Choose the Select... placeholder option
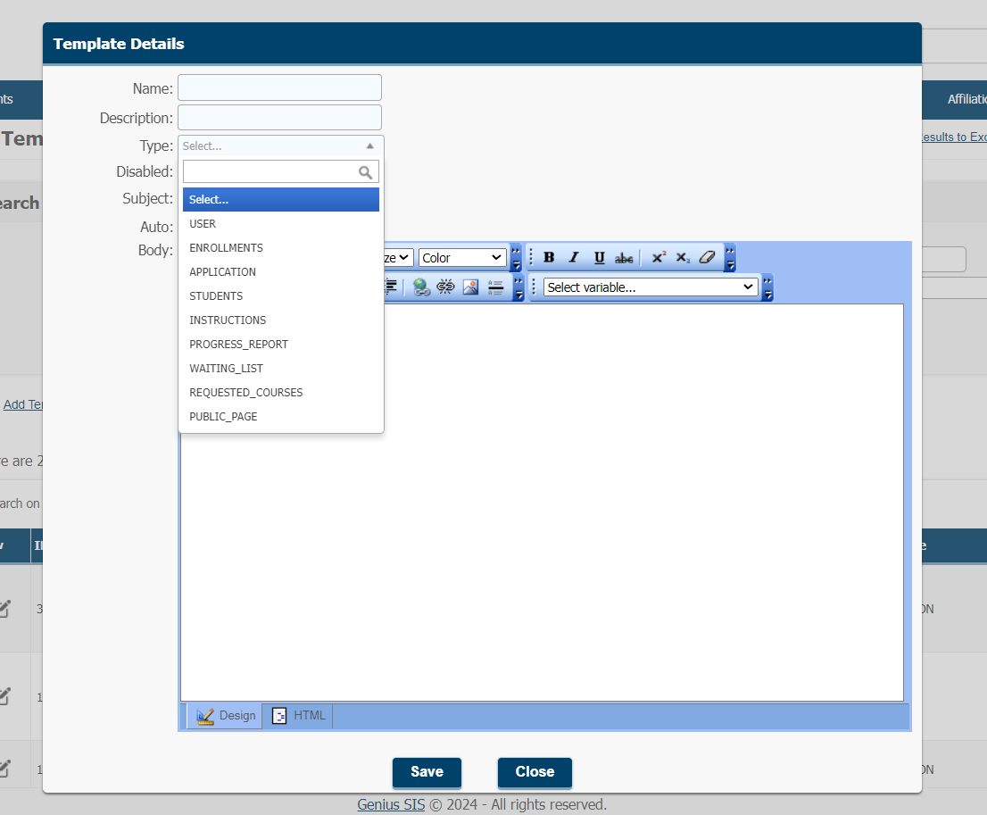Viewport: 987px width, 815px height. point(281,200)
